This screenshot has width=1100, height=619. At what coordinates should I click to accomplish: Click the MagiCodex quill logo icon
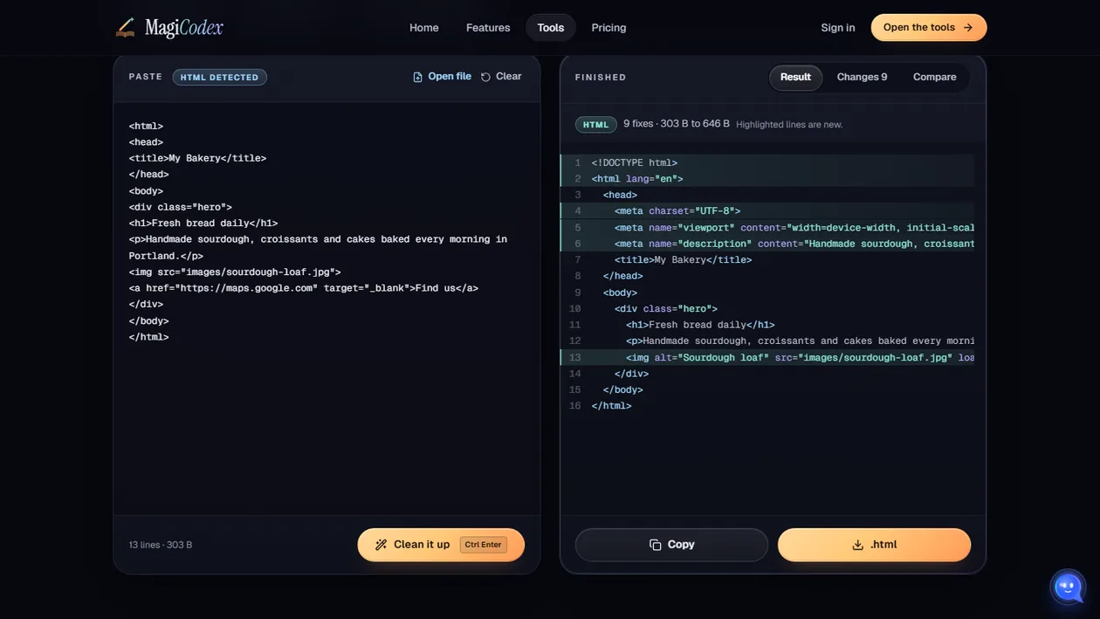coord(126,28)
